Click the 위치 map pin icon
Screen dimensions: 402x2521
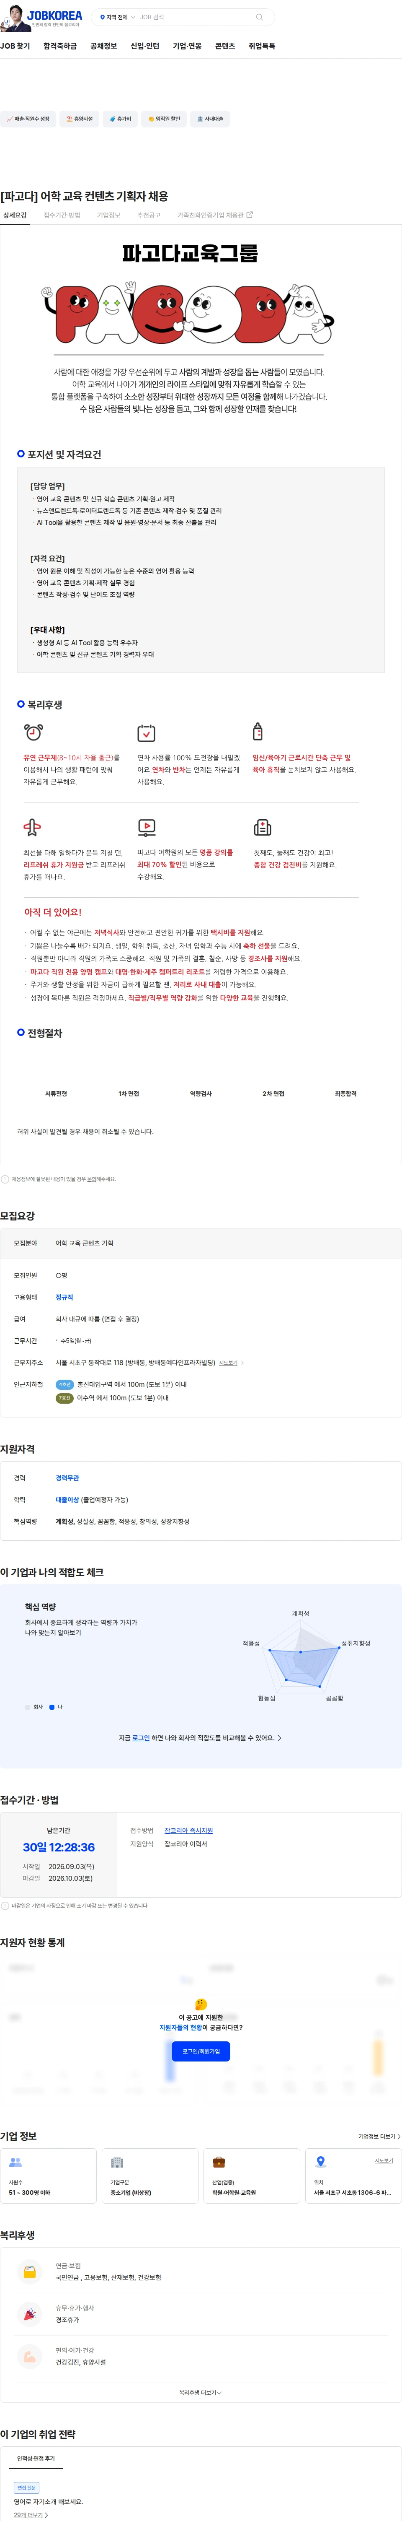[x=320, y=2162]
